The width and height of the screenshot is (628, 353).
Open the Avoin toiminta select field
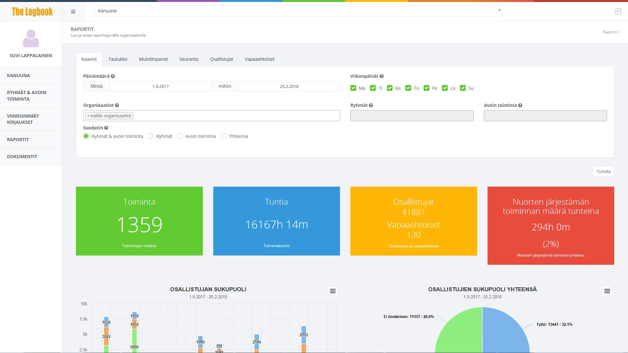(x=545, y=116)
